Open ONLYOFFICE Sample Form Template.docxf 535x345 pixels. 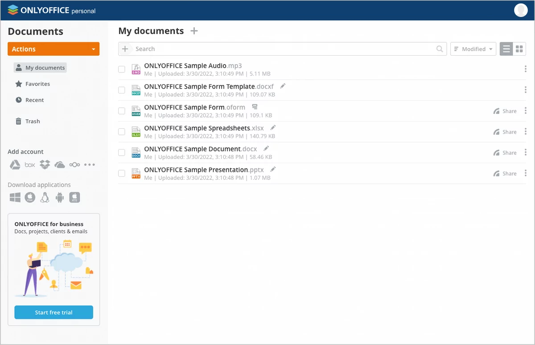click(209, 86)
